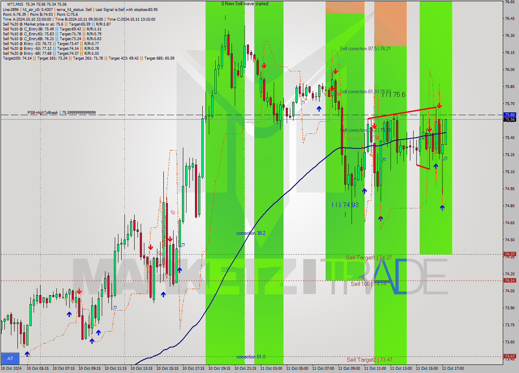Viewport: 519px width, 373px height.
Task: Click the red 74.37 price tag
Action: 510,254
